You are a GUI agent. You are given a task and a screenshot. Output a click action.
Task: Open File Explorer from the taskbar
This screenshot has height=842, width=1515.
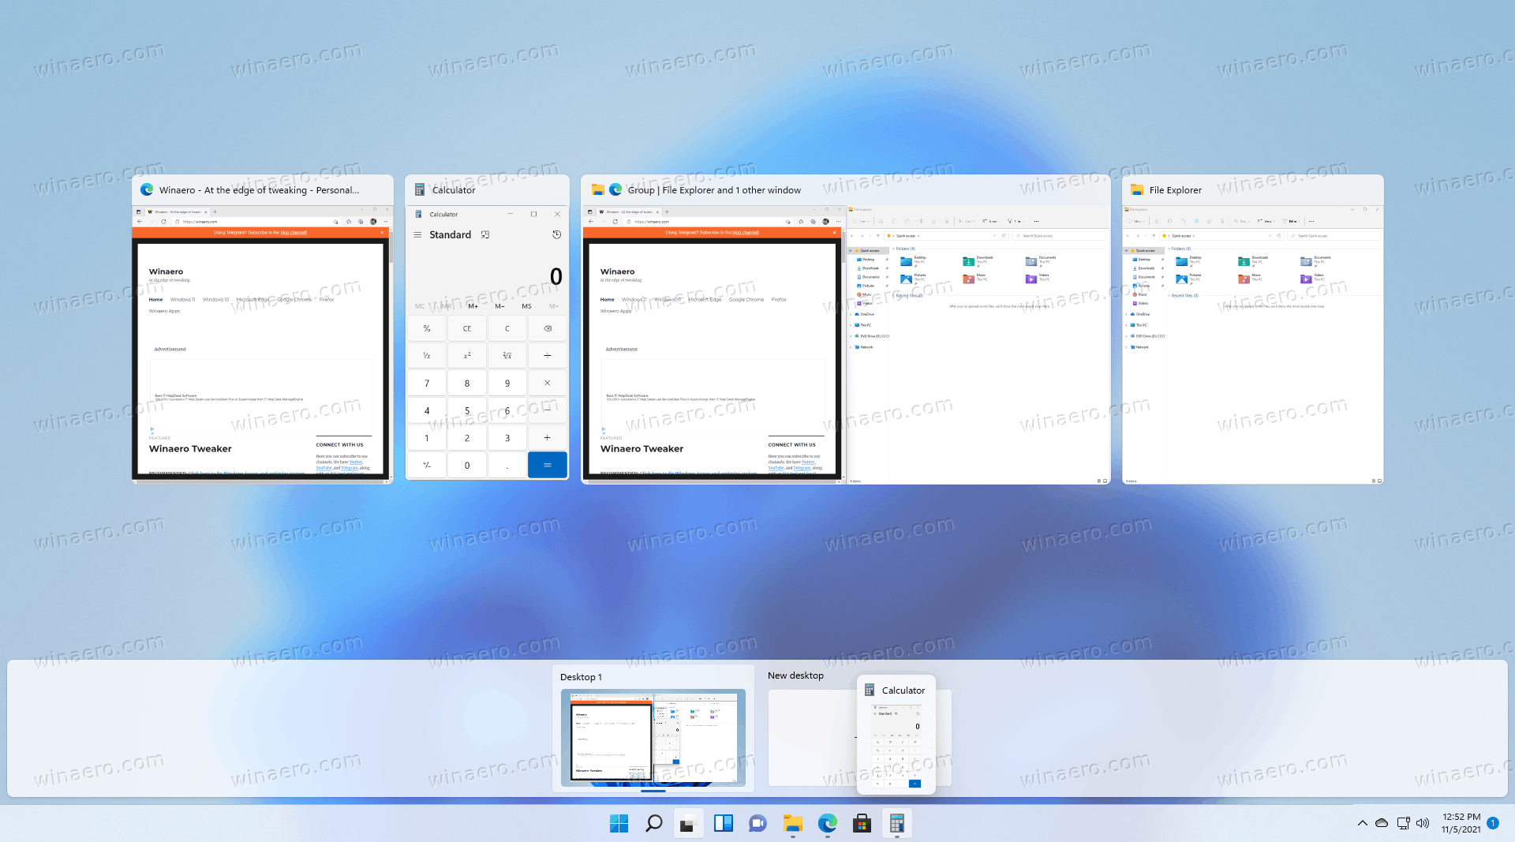click(x=792, y=824)
